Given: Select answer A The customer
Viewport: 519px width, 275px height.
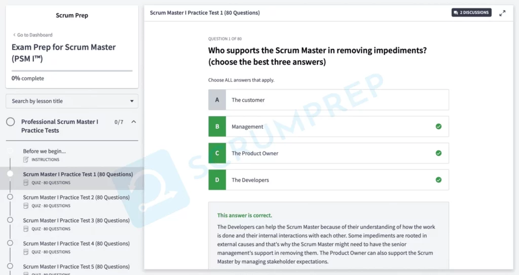Looking at the screenshot, I should (x=328, y=100).
